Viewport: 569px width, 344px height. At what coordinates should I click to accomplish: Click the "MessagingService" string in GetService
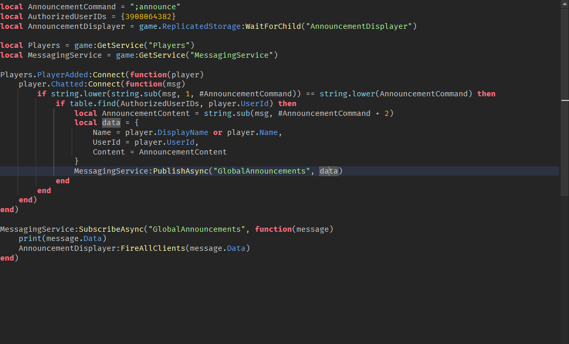[231, 56]
